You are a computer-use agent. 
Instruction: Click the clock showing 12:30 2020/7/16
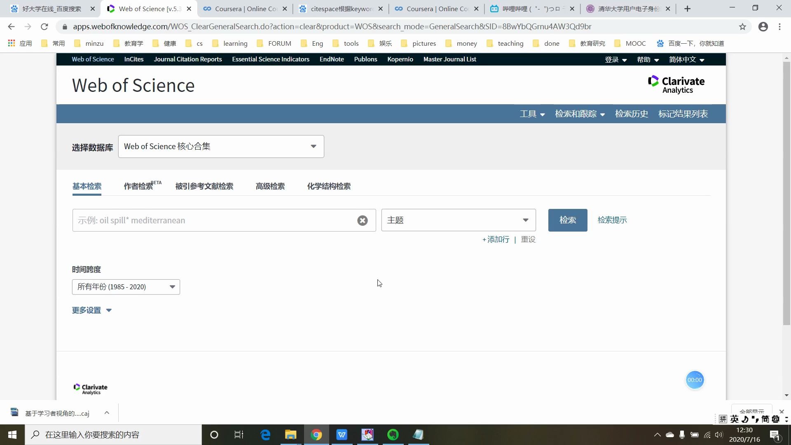click(x=744, y=435)
